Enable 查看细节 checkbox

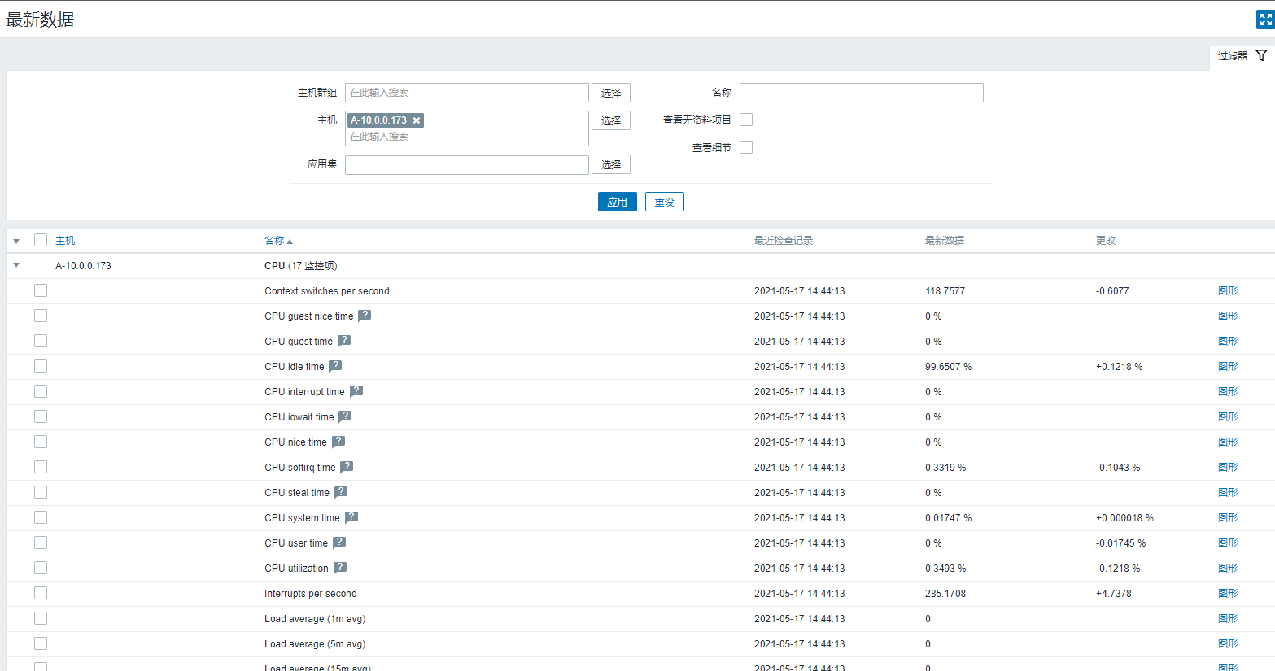pyautogui.click(x=746, y=147)
